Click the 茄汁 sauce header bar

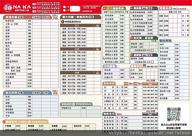77,26
